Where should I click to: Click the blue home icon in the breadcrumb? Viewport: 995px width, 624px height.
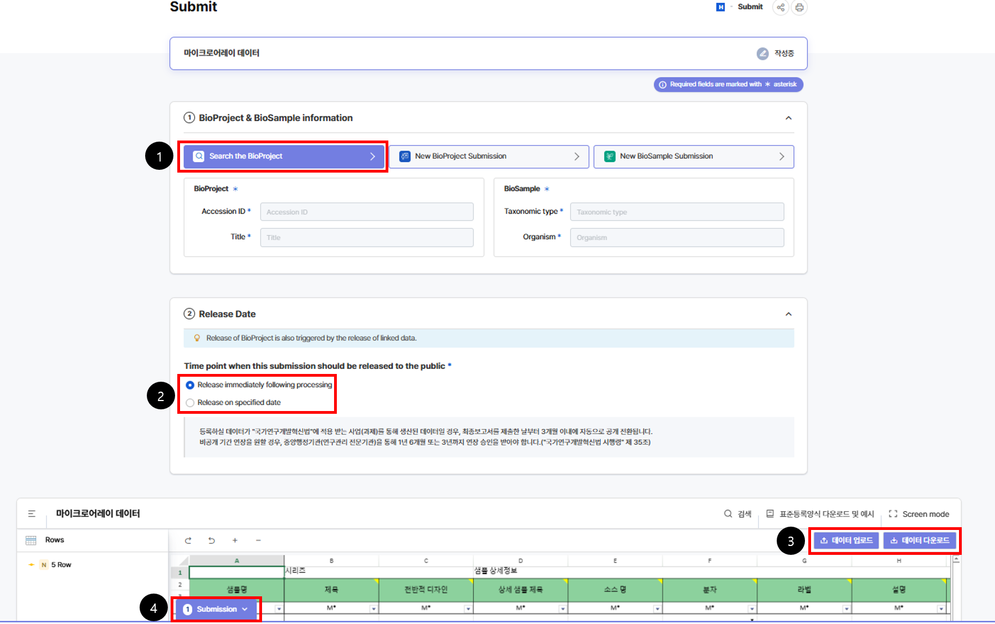[x=720, y=7]
